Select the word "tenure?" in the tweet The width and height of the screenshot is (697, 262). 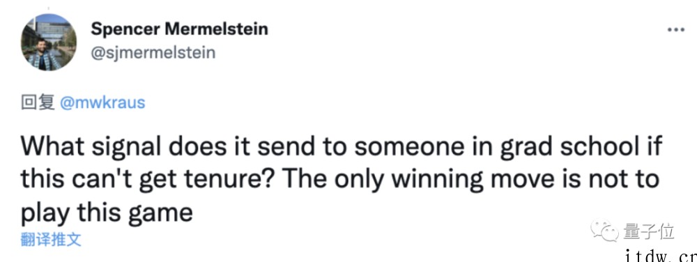228,179
